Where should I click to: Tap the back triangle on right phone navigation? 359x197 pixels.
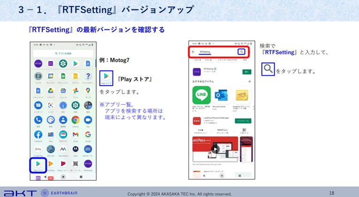204,175
